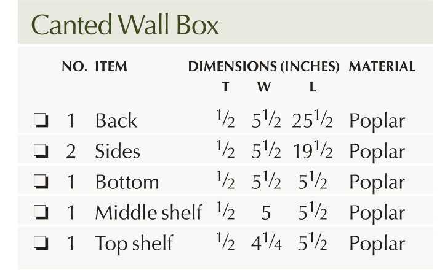Click the 19 1/2 length value for Sides
Screen dimensions: 445x270
click(313, 151)
